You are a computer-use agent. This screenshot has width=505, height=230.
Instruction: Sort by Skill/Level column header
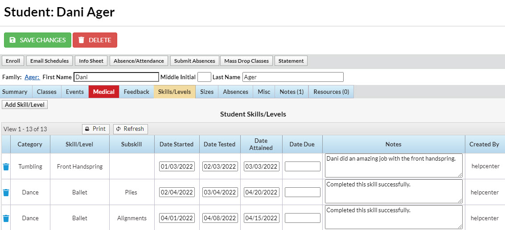(x=79, y=144)
